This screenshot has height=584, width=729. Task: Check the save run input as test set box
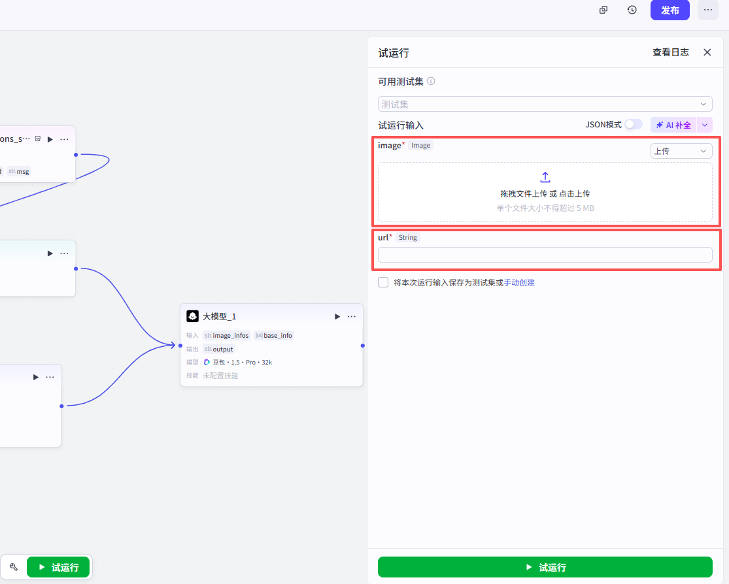pyautogui.click(x=383, y=283)
